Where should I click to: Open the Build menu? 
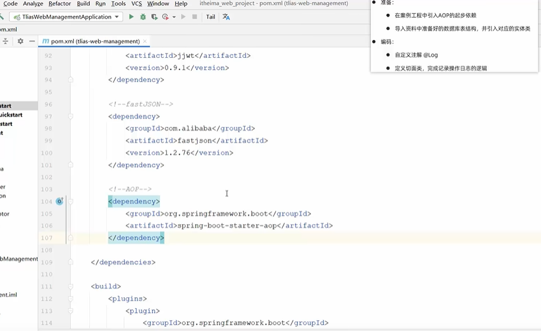coord(83,3)
